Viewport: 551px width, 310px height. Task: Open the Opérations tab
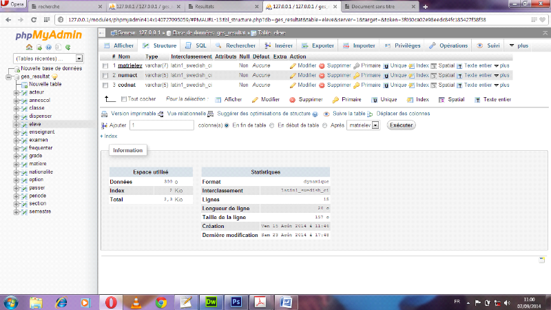pyautogui.click(x=448, y=45)
